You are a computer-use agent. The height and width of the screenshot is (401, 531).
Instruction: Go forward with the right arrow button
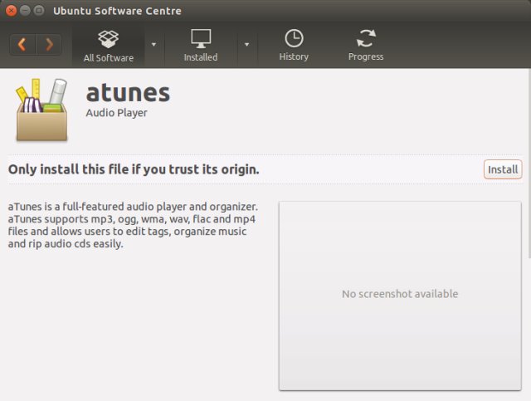[49, 44]
